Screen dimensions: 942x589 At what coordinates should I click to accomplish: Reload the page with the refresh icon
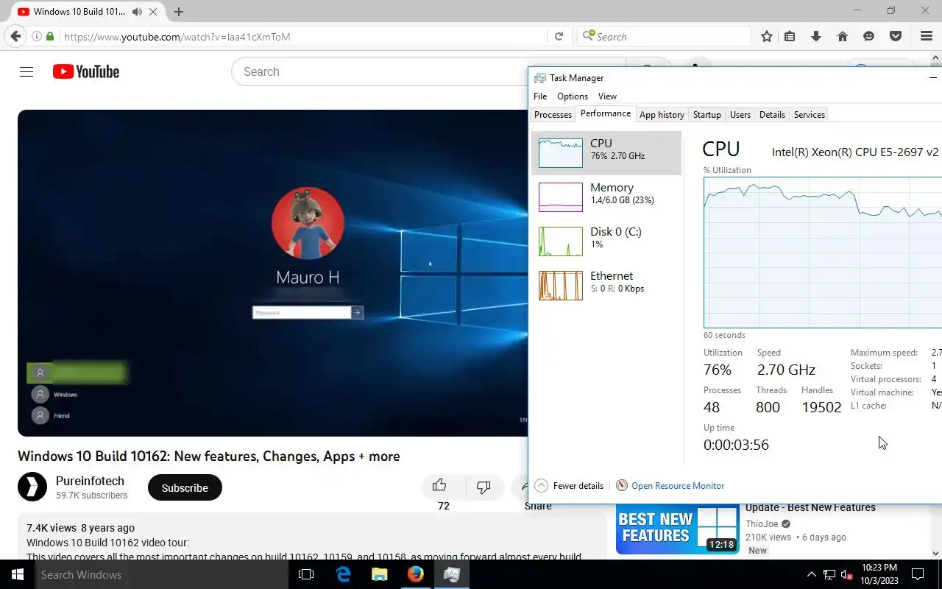[559, 36]
